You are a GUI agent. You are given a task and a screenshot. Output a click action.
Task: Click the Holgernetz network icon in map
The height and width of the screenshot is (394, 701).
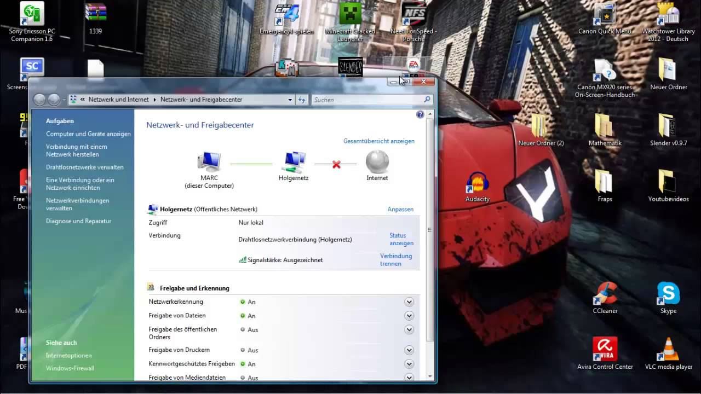(294, 163)
